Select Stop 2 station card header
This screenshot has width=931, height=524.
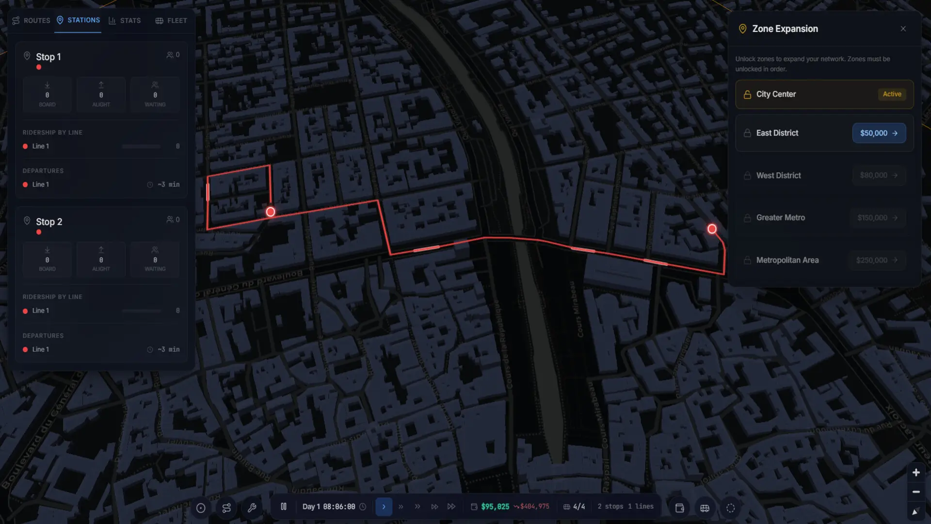coord(101,222)
